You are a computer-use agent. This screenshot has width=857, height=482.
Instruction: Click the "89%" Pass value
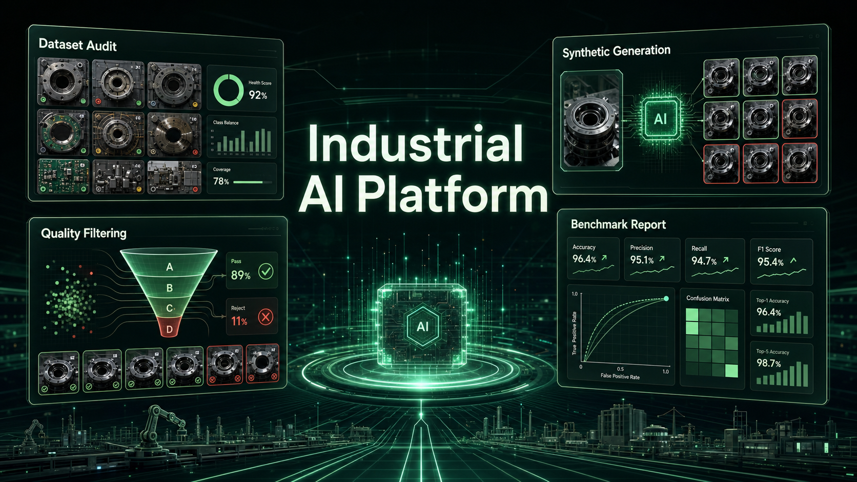(240, 276)
